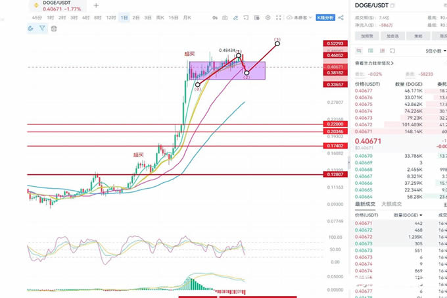Select the 4时 timeframe
Viewport: 447px width, 298px height.
coord(86,18)
